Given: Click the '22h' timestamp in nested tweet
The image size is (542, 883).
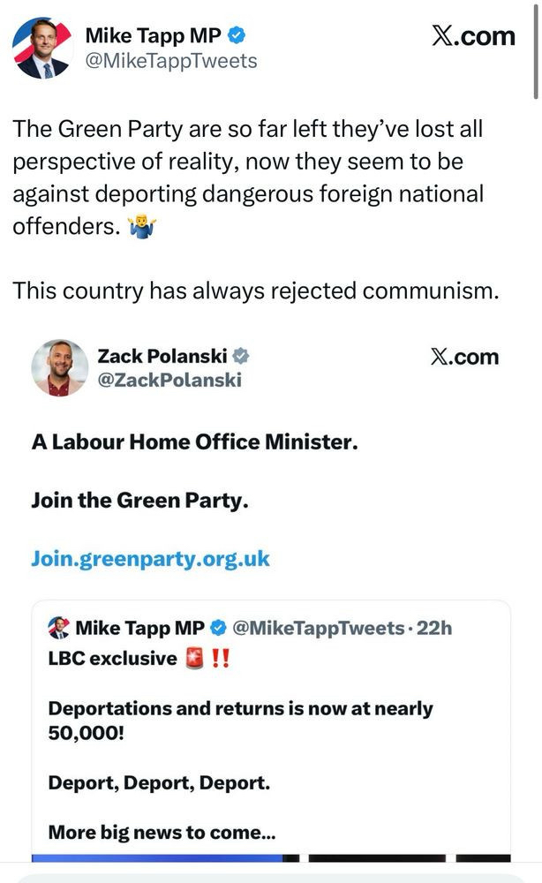Looking at the screenshot, I should click(x=433, y=629).
